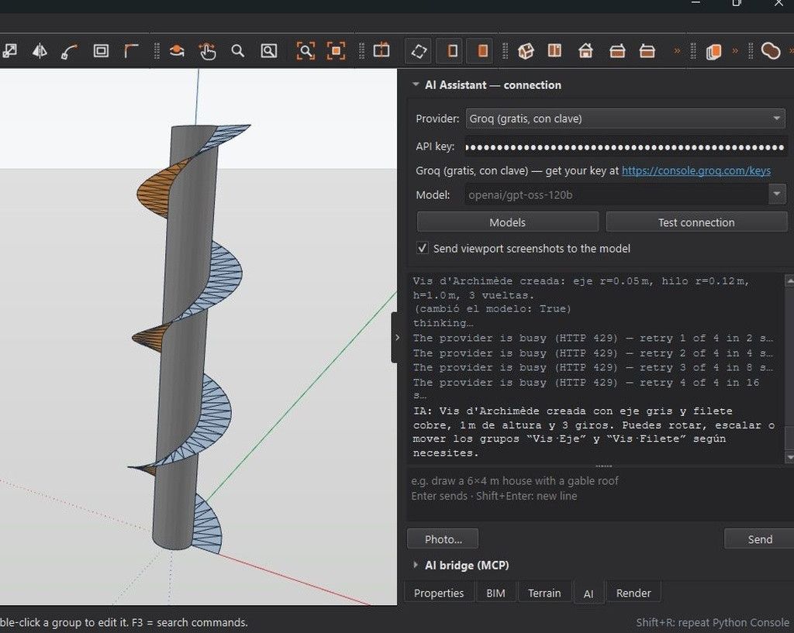
Task: Open the console.groq.com/keys link
Action: click(696, 170)
